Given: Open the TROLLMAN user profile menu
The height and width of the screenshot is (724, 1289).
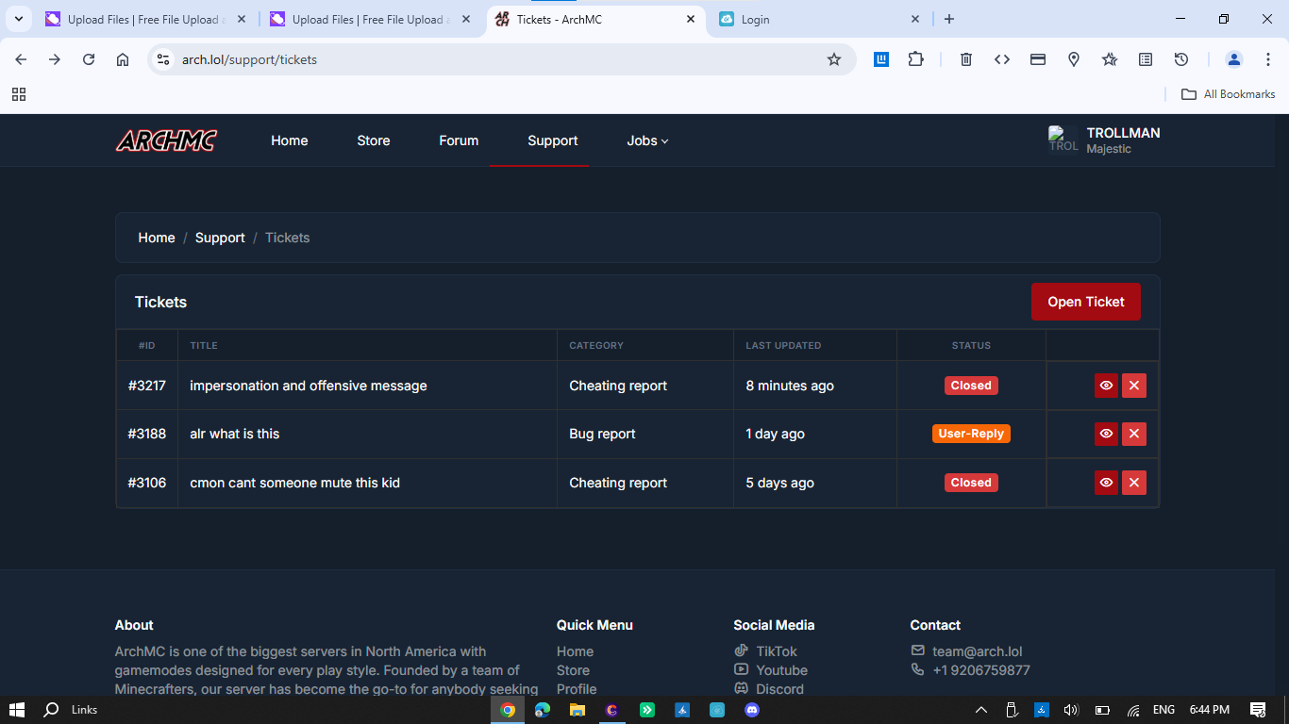Looking at the screenshot, I should (x=1104, y=140).
